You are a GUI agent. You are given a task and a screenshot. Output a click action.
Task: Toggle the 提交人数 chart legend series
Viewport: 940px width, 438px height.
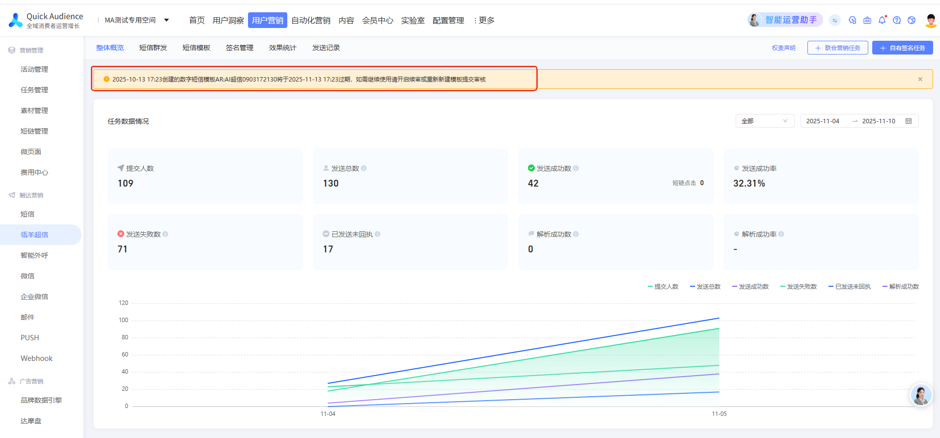[663, 287]
